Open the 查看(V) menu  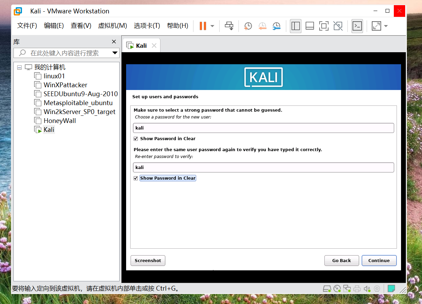point(81,26)
